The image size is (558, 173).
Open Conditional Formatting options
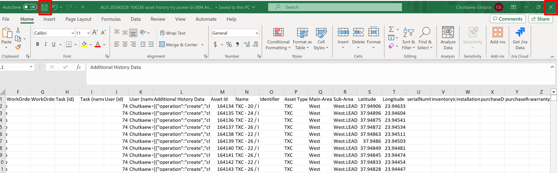point(278,39)
